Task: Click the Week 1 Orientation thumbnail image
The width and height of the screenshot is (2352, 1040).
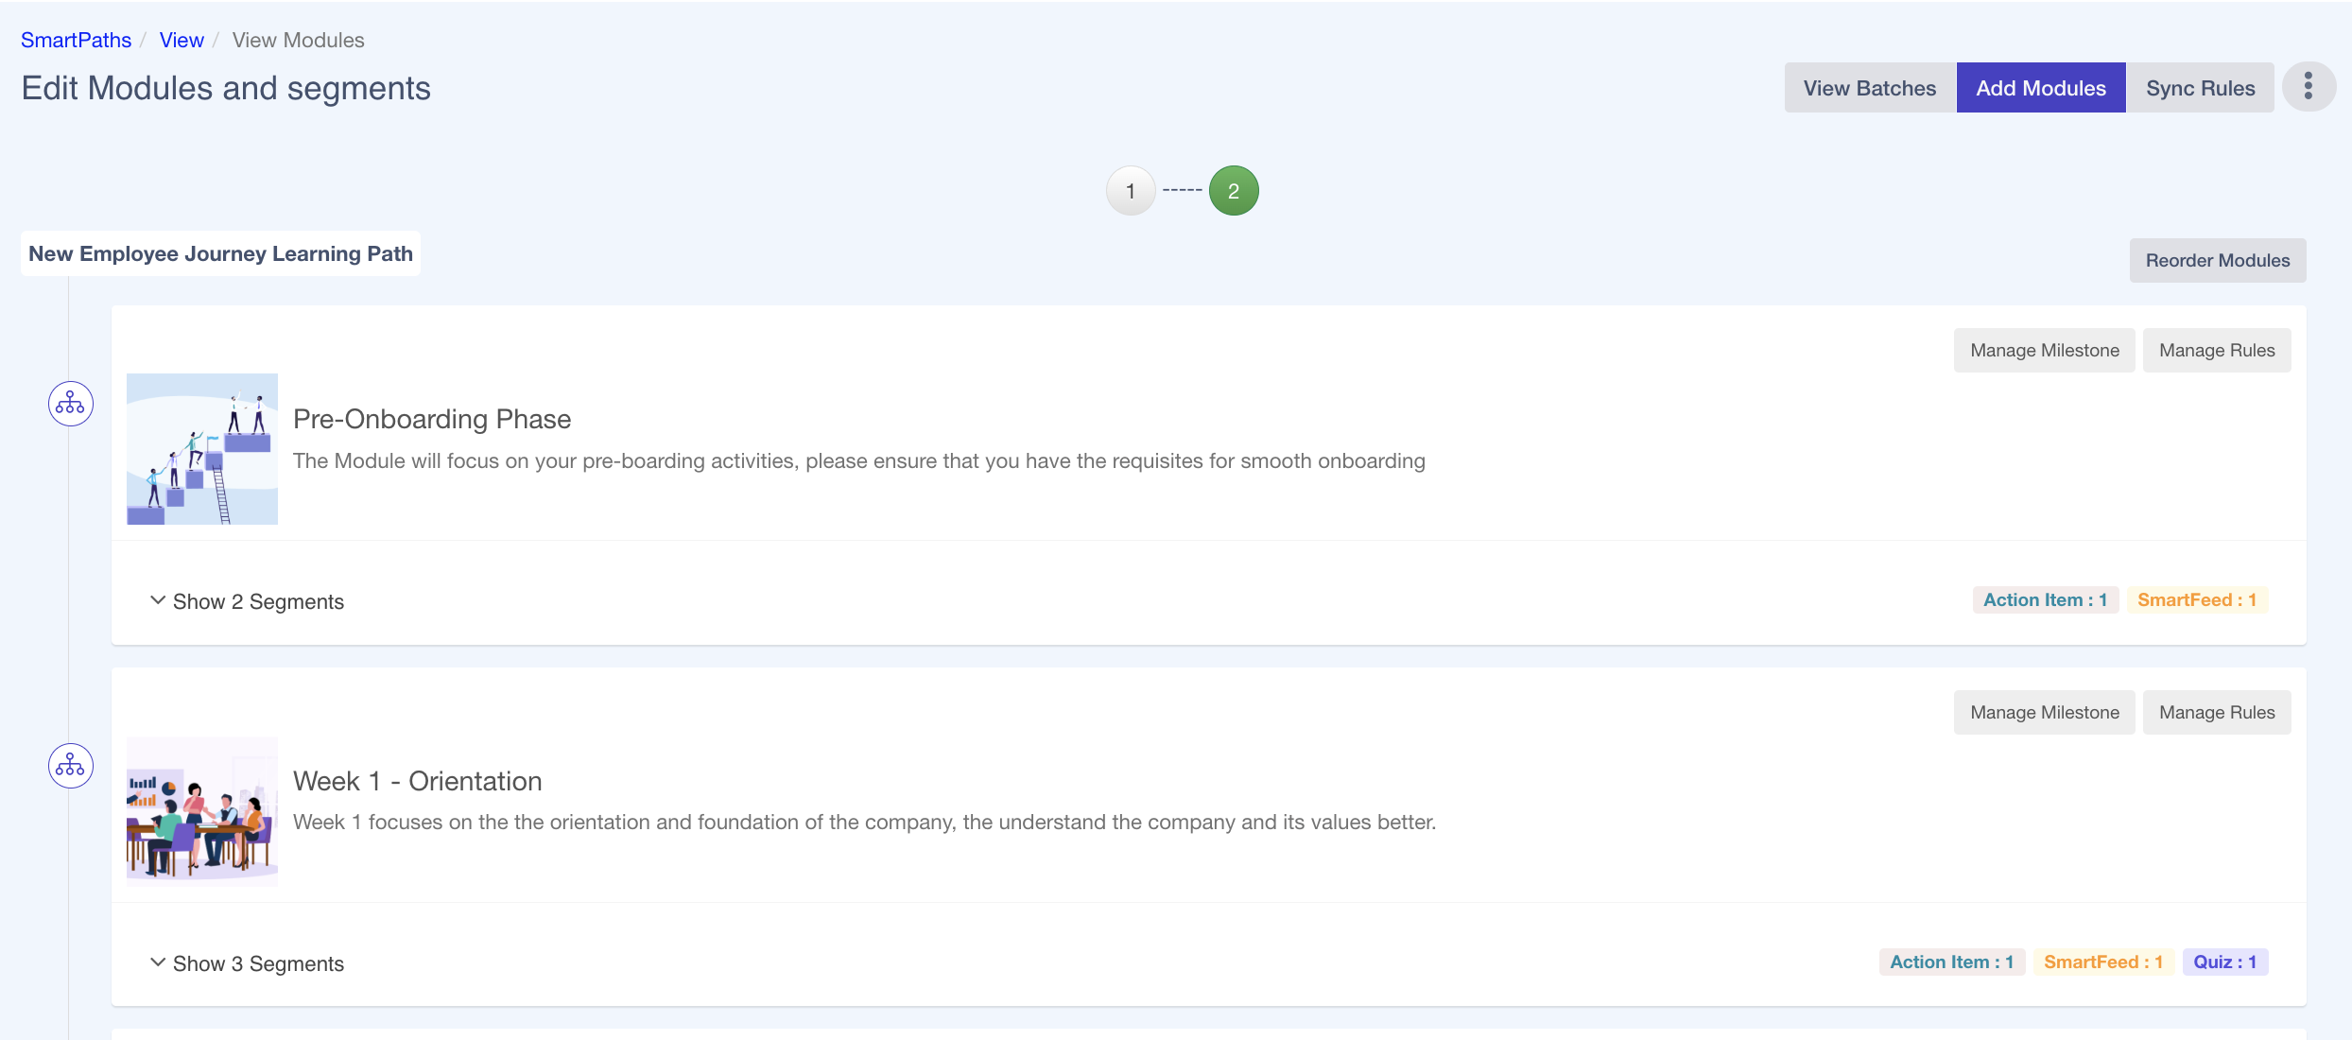Action: point(202,810)
